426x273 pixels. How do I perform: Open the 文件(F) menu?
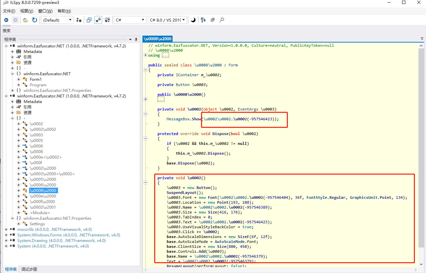point(9,11)
